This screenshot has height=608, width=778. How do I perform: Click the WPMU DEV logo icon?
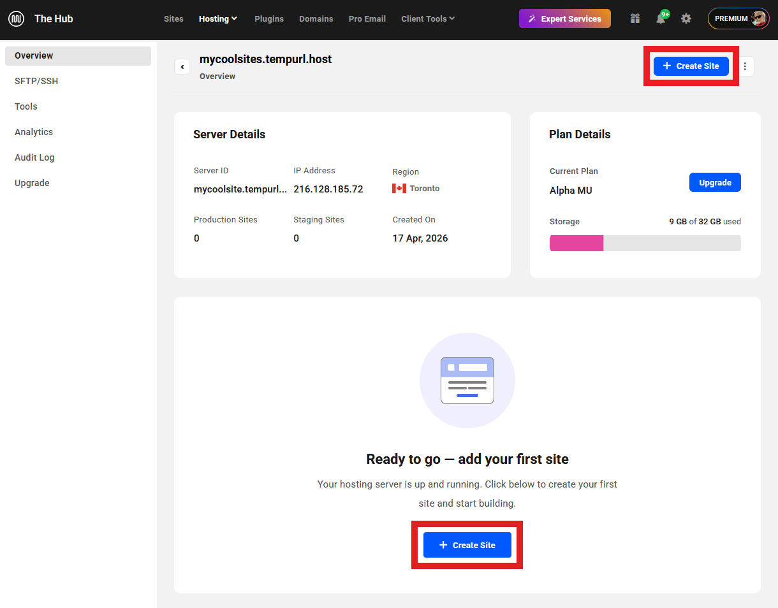click(x=17, y=18)
